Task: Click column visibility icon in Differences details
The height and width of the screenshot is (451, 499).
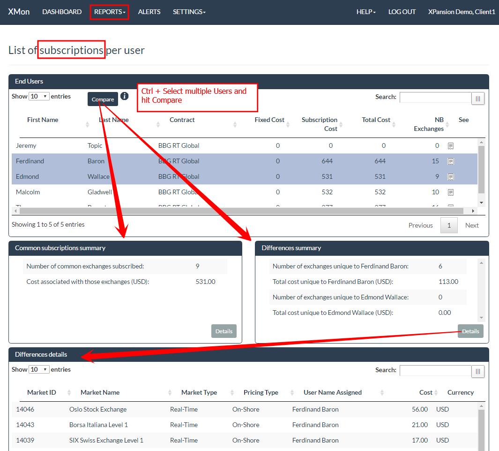Action: pyautogui.click(x=478, y=372)
